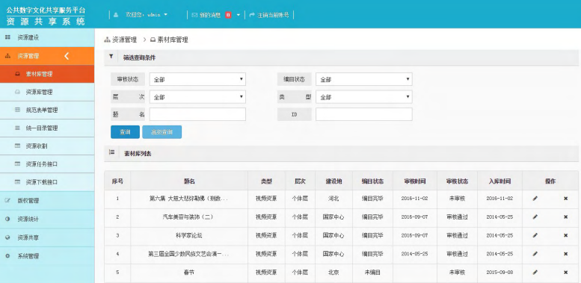Click the envelope icon for 我的消息
This screenshot has height=283, width=581.
194,15
